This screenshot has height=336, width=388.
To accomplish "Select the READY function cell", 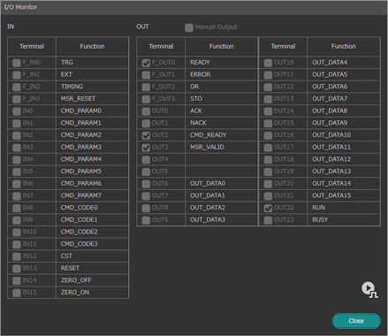I will click(222, 63).
